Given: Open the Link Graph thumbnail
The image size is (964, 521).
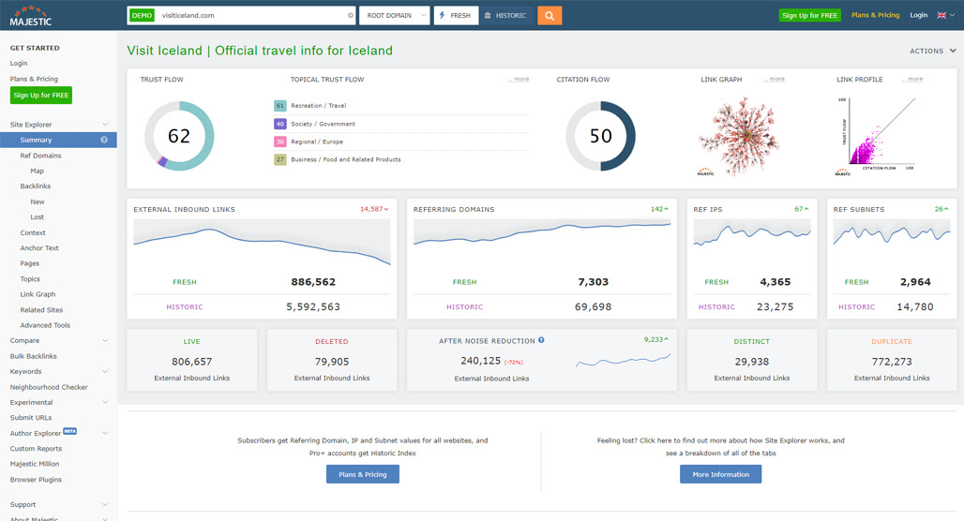Looking at the screenshot, I should [x=740, y=136].
